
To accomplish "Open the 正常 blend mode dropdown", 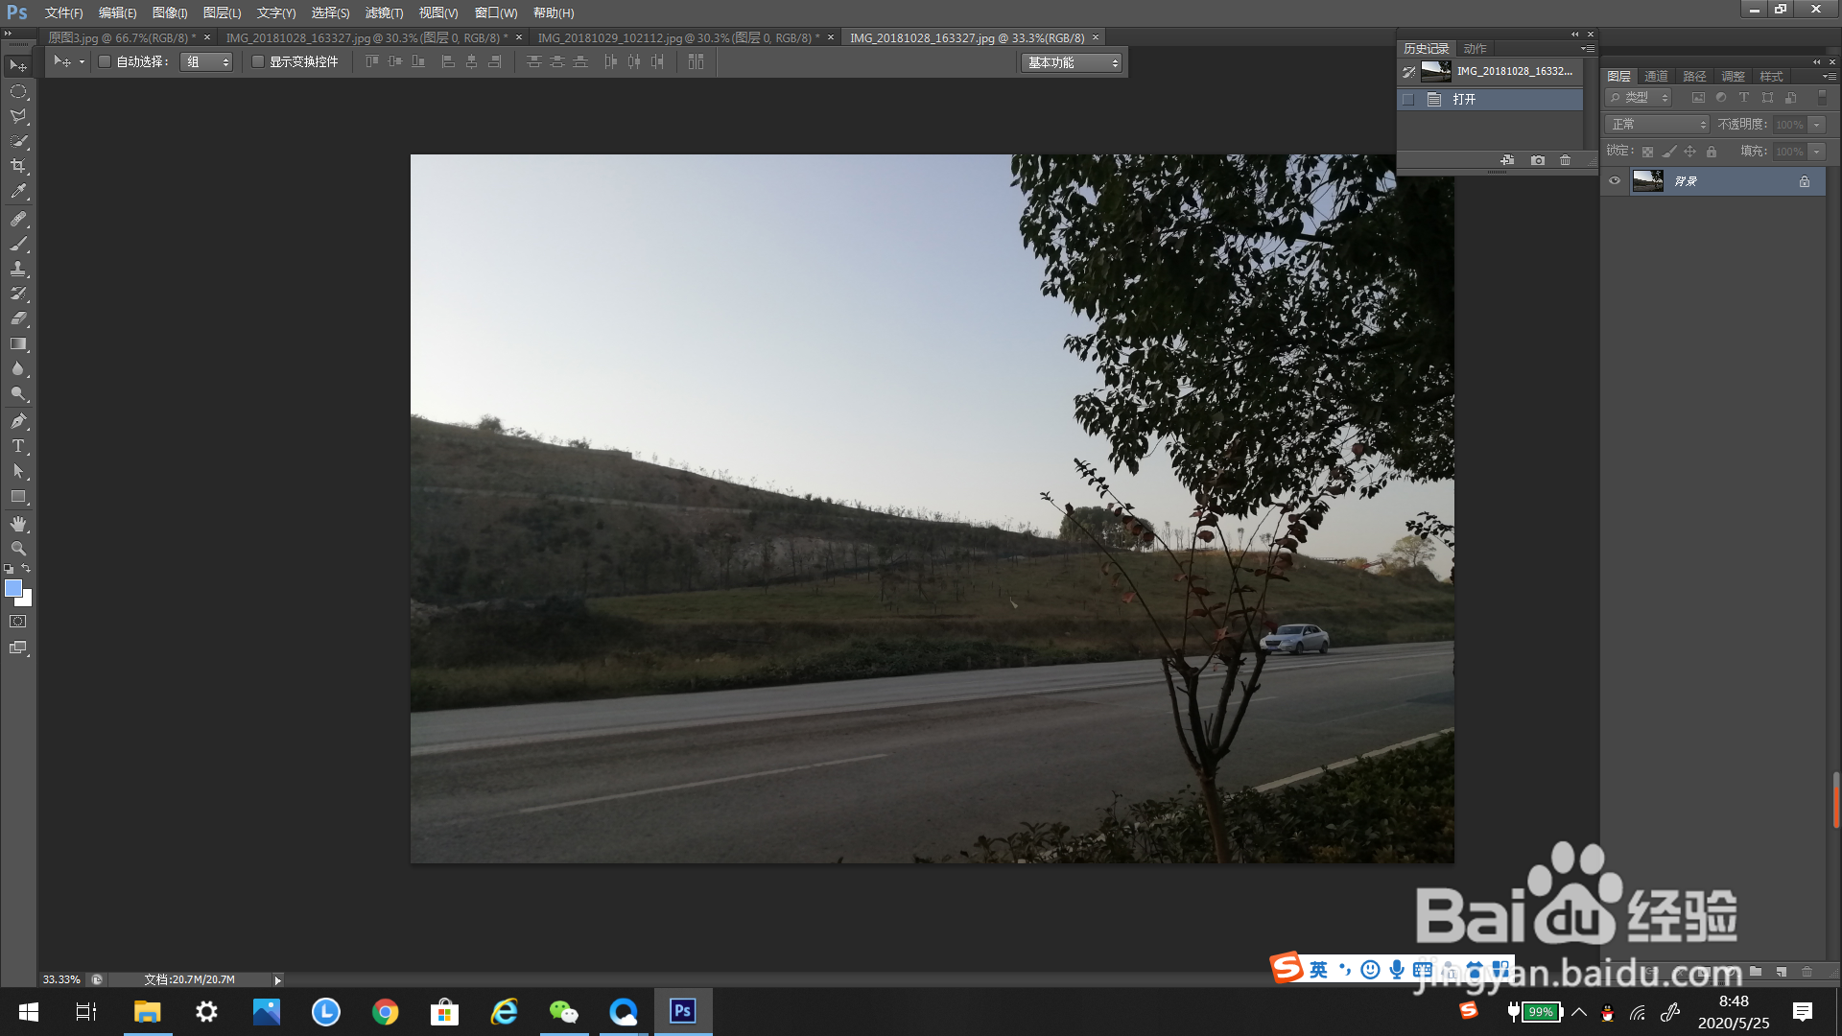I will [1657, 125].
